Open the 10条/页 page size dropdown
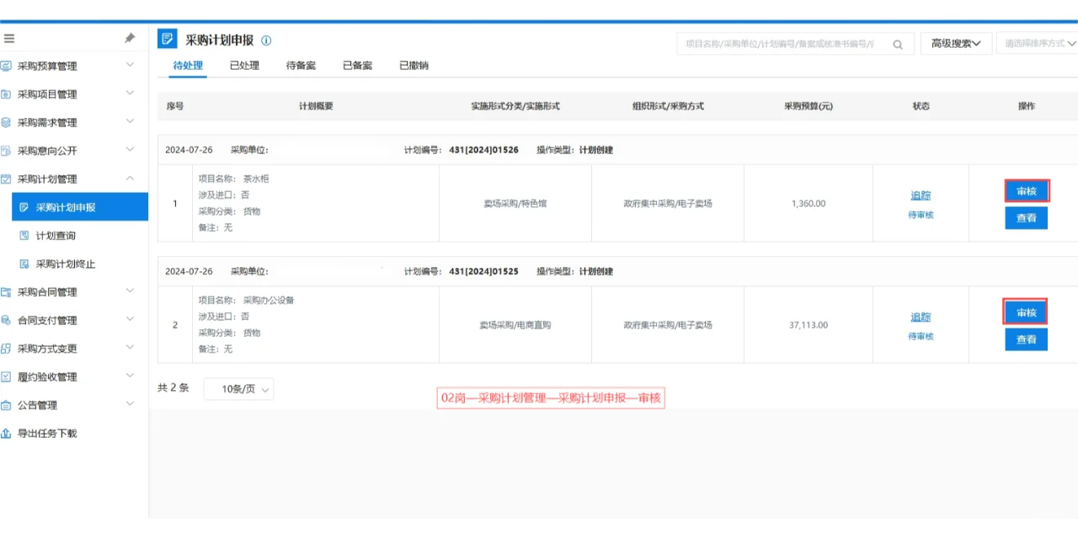This screenshot has width=1078, height=539. click(239, 389)
